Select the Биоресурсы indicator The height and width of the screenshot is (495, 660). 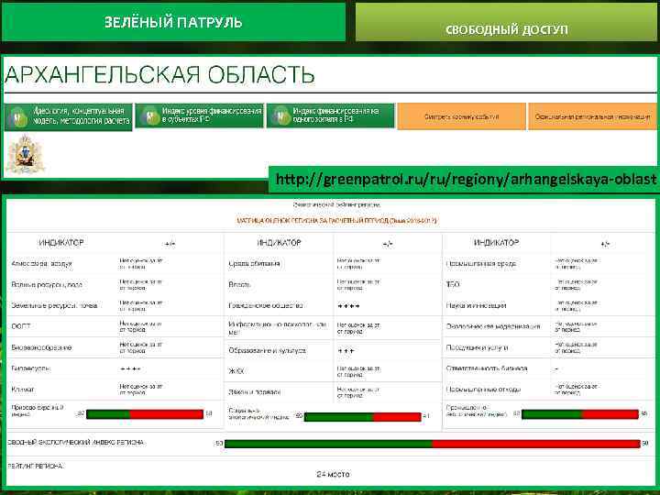[31, 368]
